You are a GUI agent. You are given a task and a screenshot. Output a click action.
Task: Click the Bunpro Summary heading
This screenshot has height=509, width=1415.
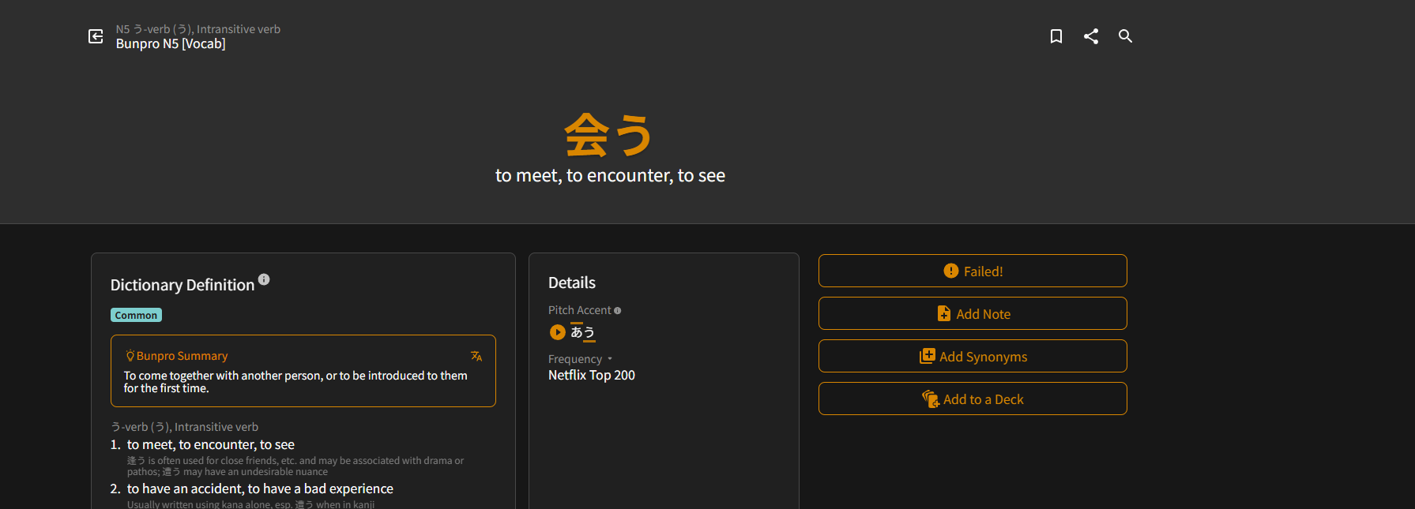pos(182,356)
